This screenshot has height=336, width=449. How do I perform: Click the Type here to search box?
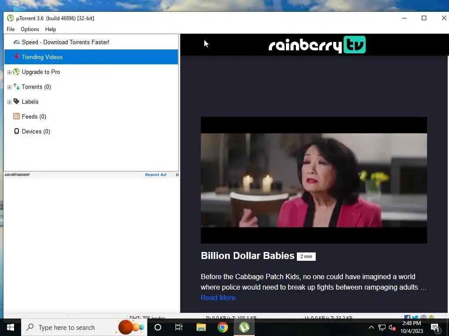tap(84, 327)
